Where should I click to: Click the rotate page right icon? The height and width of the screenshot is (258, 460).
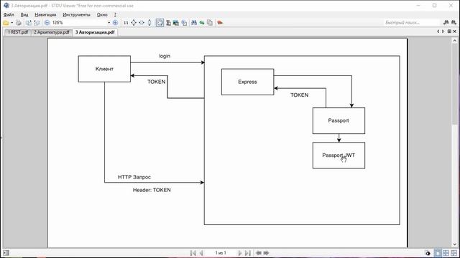[x=37, y=22]
